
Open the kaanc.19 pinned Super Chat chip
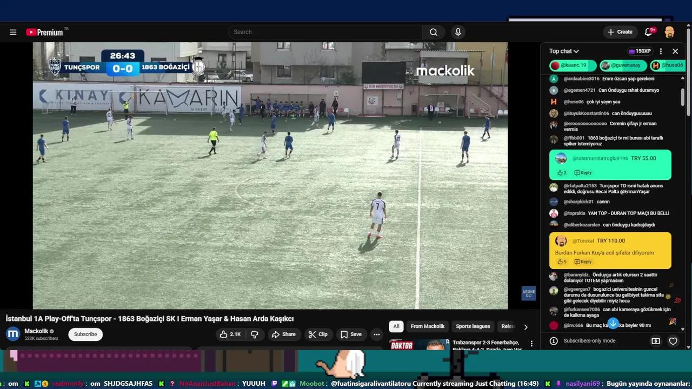point(573,65)
